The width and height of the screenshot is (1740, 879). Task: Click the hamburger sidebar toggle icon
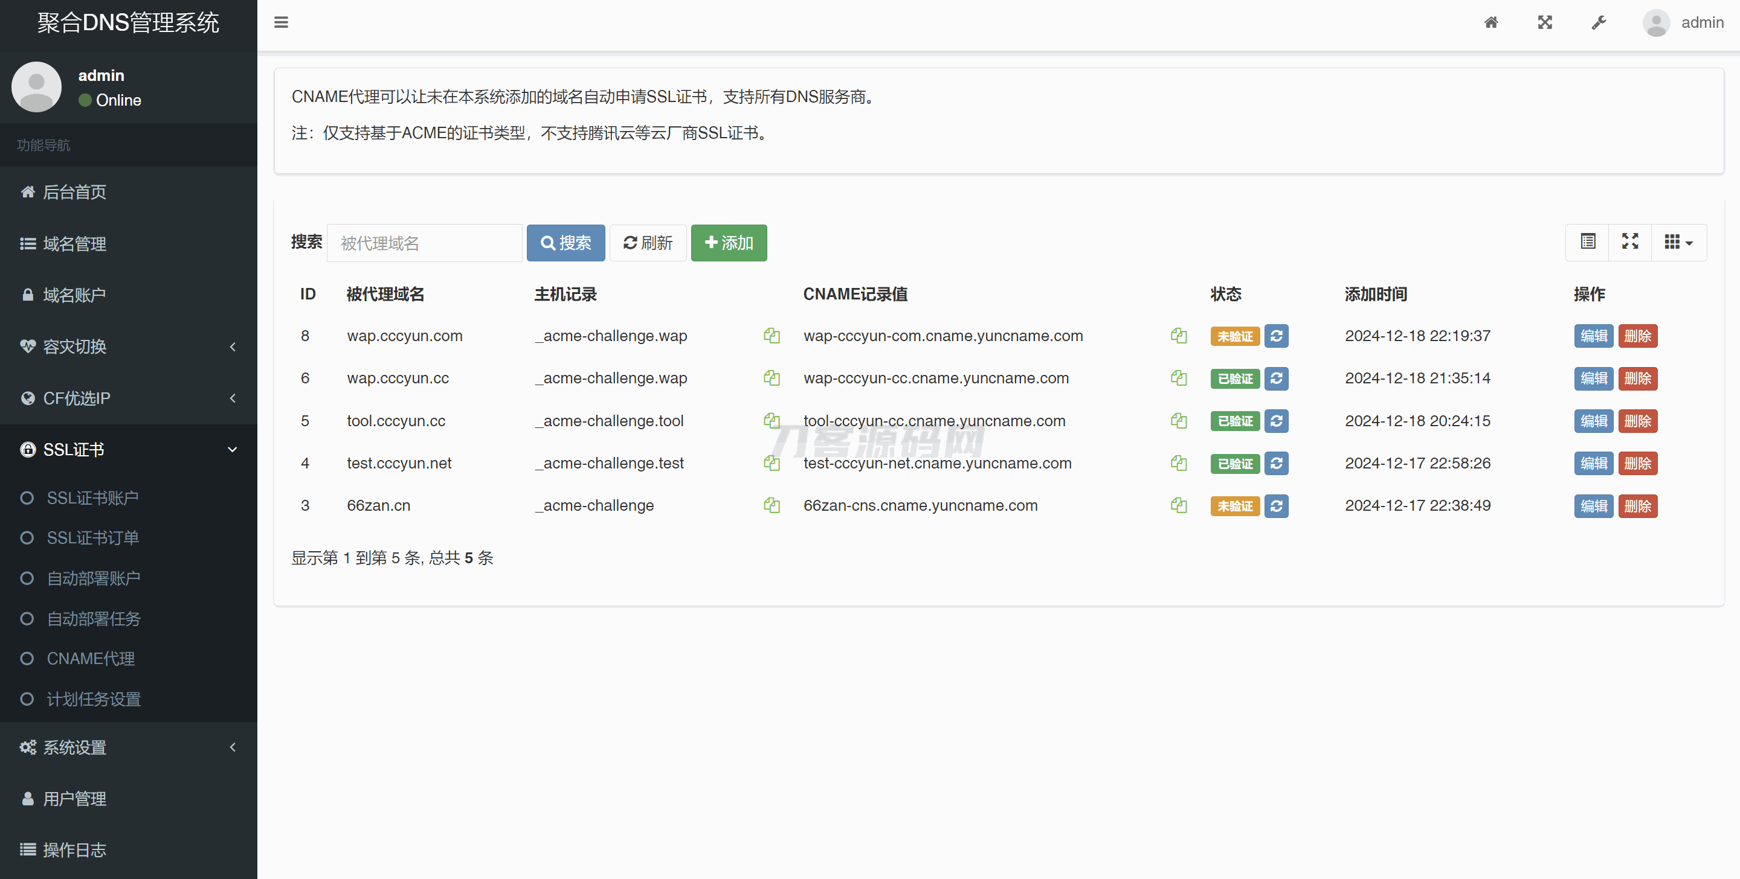[x=281, y=22]
